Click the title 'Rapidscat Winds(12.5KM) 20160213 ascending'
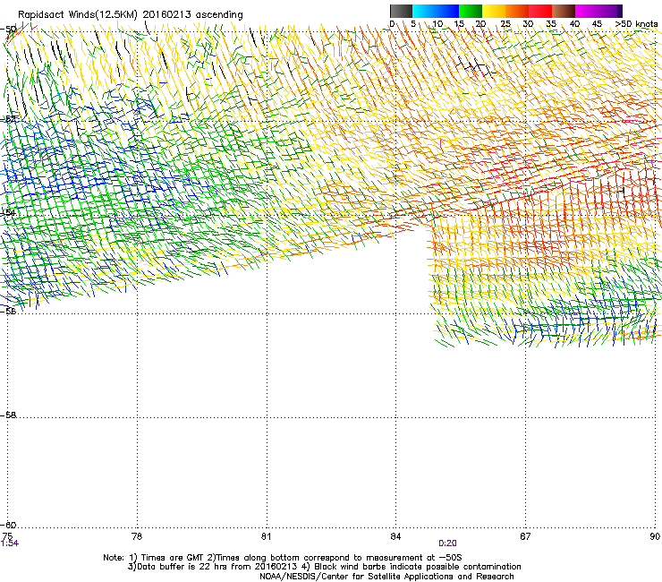Image resolution: width=662 pixels, height=582 pixels. (131, 15)
